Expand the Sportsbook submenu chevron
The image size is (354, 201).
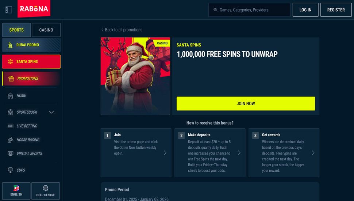coord(51,112)
